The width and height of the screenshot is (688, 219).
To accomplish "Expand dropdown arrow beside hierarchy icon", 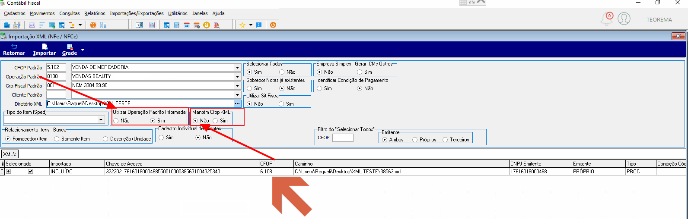I will [80, 25].
